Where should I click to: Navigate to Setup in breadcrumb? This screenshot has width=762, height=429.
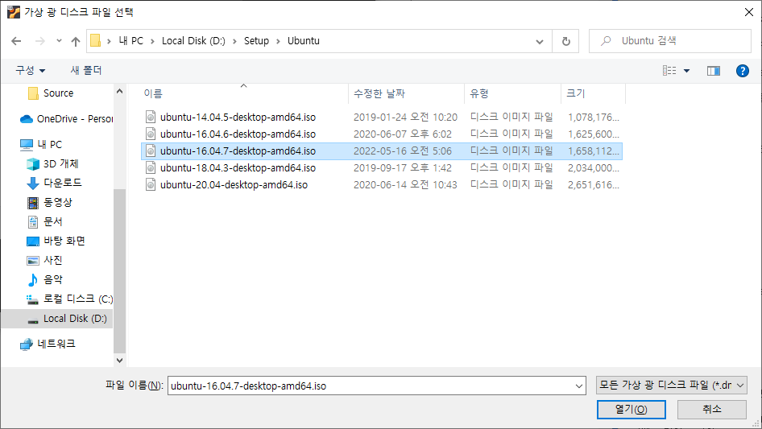256,41
